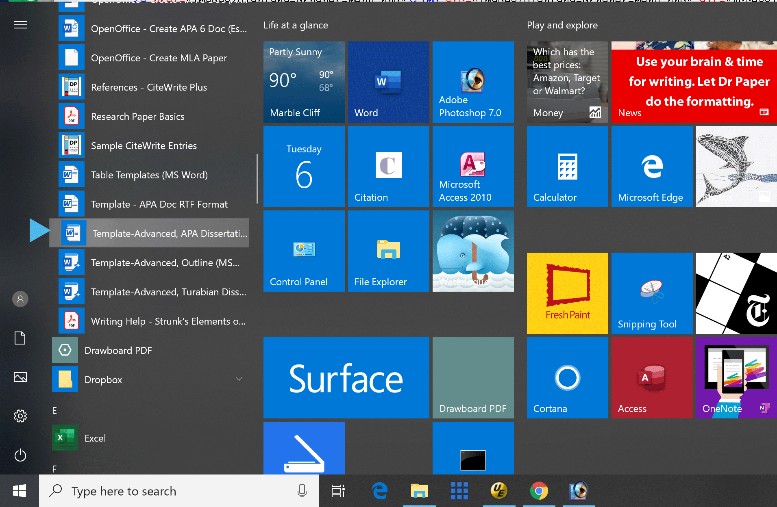Open the Calculator tile
This screenshot has width=777, height=507.
click(x=567, y=167)
